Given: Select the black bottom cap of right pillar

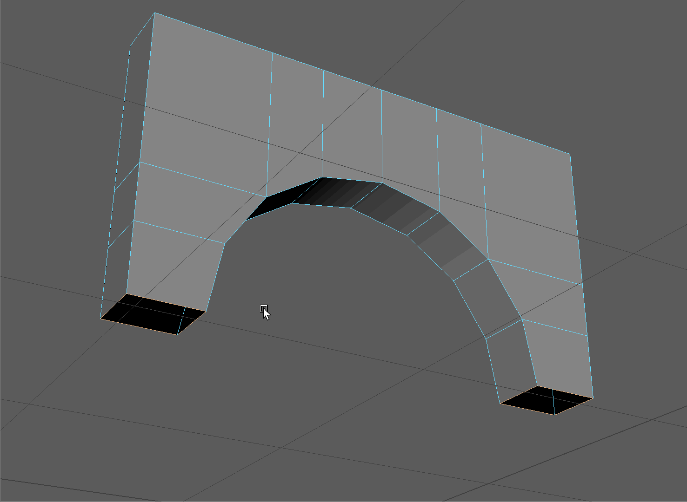Looking at the screenshot, I should [x=547, y=400].
